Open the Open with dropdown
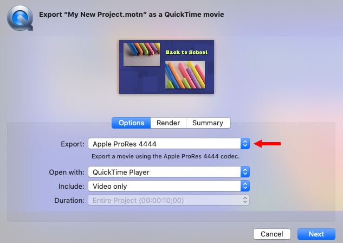343x243 pixels. [169, 172]
